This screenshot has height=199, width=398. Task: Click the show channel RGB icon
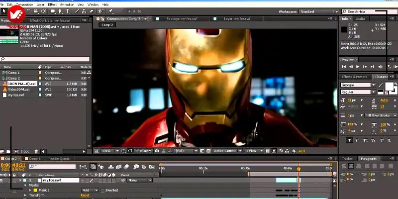[170, 151]
